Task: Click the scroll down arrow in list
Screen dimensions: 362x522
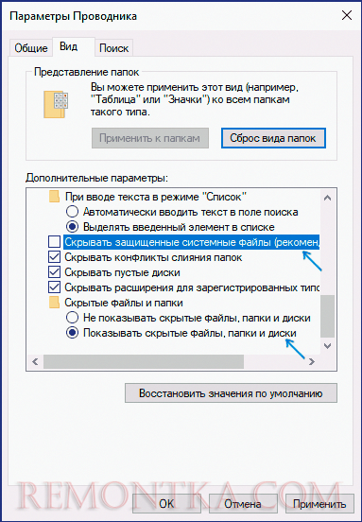Action: coord(327,346)
